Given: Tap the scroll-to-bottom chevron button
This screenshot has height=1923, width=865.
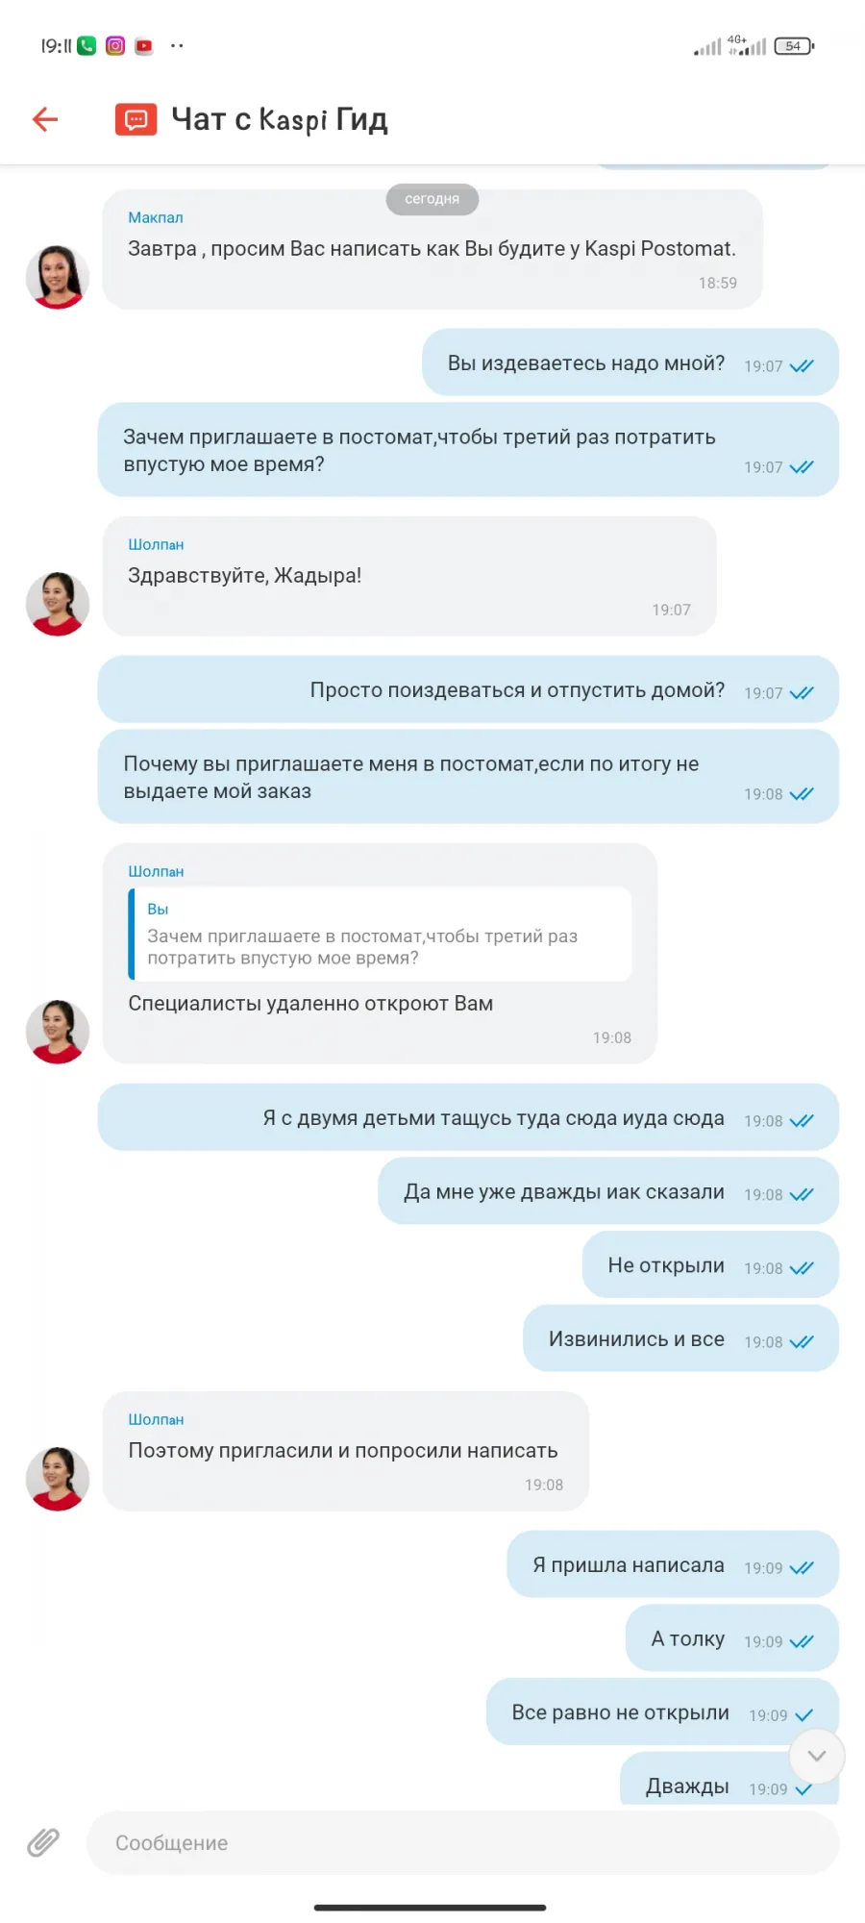Looking at the screenshot, I should coord(817,1756).
